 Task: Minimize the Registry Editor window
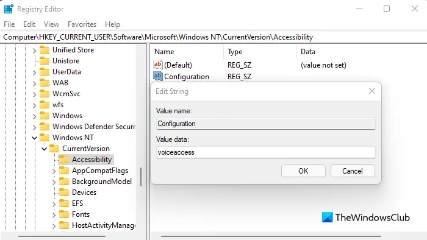[359, 9]
